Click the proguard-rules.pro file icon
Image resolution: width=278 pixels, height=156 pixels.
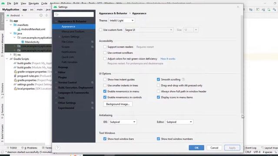point(15,76)
